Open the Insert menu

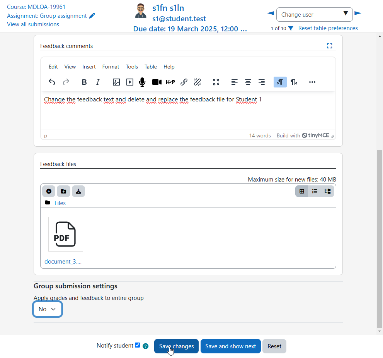click(89, 67)
